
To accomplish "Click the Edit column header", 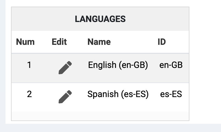I will (x=59, y=42).
